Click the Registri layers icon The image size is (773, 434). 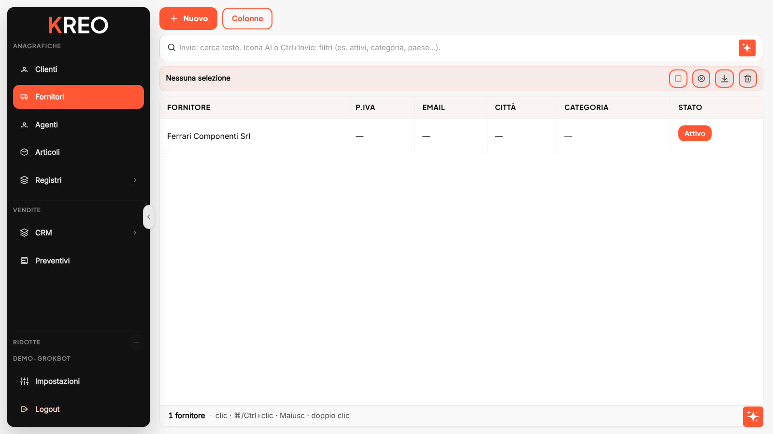coord(24,180)
